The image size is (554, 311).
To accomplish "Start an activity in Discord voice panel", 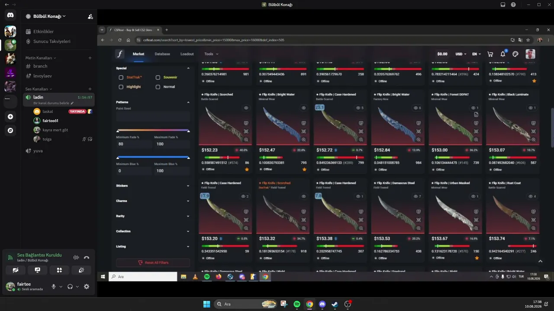I will pyautogui.click(x=59, y=270).
